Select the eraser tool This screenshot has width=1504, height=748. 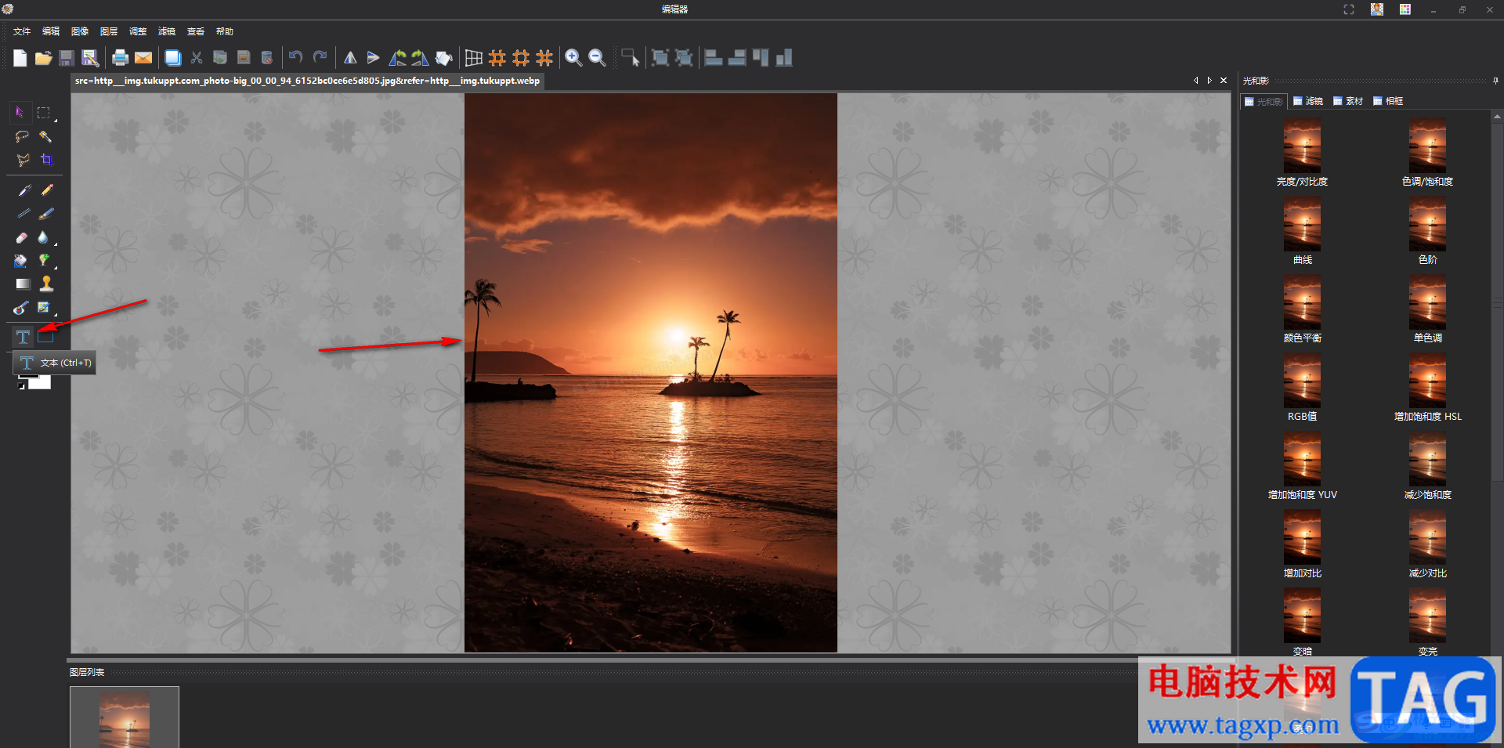click(22, 237)
